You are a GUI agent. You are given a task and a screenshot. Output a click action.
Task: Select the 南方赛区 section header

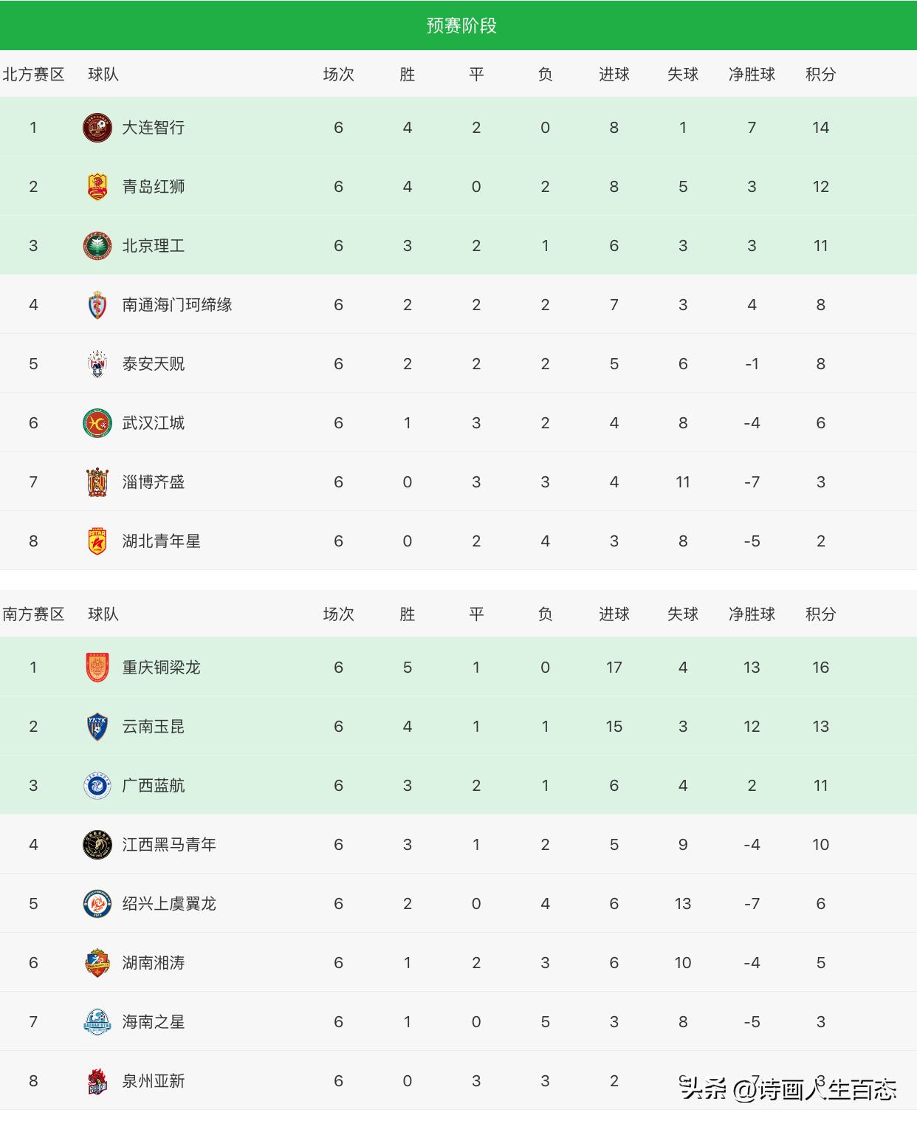pyautogui.click(x=34, y=614)
